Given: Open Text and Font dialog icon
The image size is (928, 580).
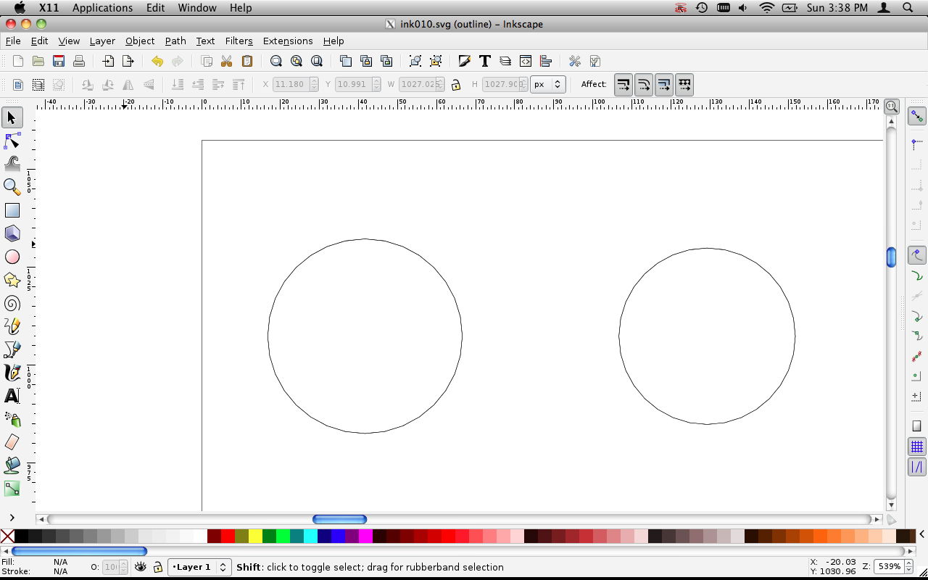Looking at the screenshot, I should click(485, 61).
